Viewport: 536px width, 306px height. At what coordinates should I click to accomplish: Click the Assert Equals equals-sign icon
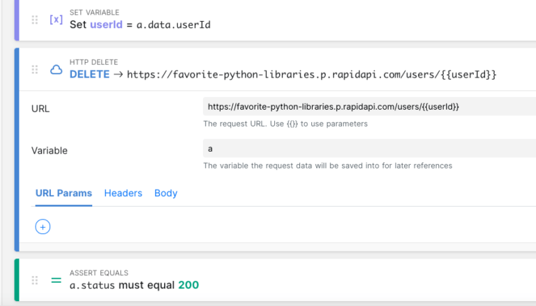pyautogui.click(x=56, y=281)
